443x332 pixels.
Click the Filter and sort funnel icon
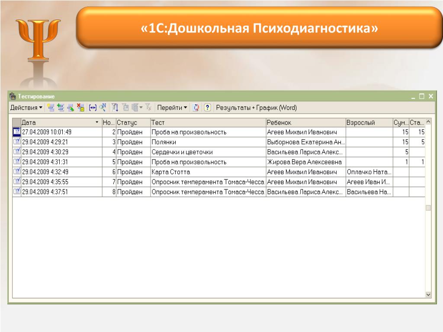pyautogui.click(x=115, y=108)
